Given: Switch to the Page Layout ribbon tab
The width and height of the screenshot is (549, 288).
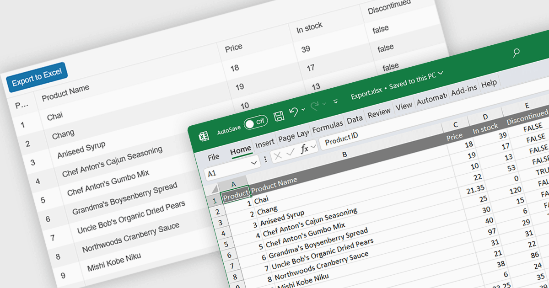Looking at the screenshot, I should coord(293,136).
